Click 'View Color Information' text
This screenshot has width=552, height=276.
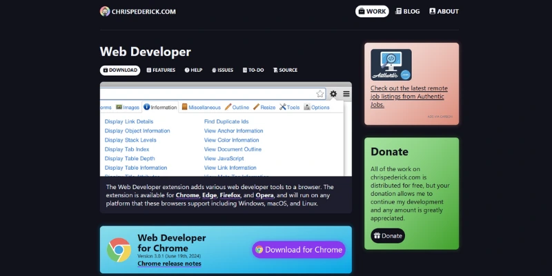tap(231, 140)
